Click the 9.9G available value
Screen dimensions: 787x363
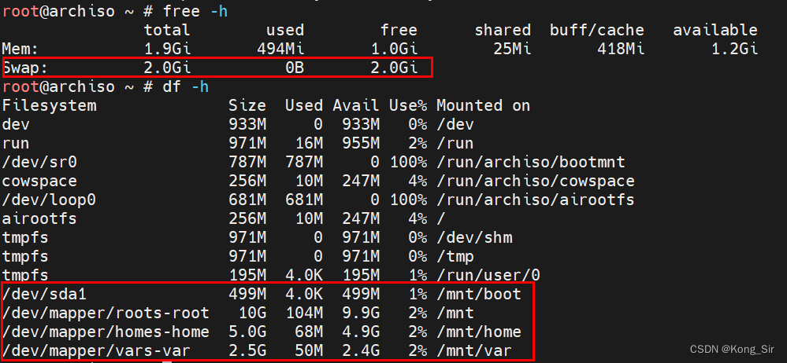tap(360, 313)
